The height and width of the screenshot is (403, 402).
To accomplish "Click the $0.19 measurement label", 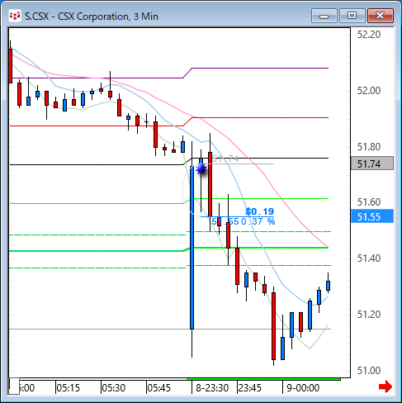I will (260, 211).
